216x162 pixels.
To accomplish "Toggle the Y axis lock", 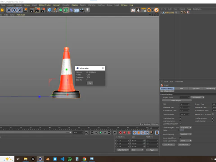I will (x=14, y=10).
